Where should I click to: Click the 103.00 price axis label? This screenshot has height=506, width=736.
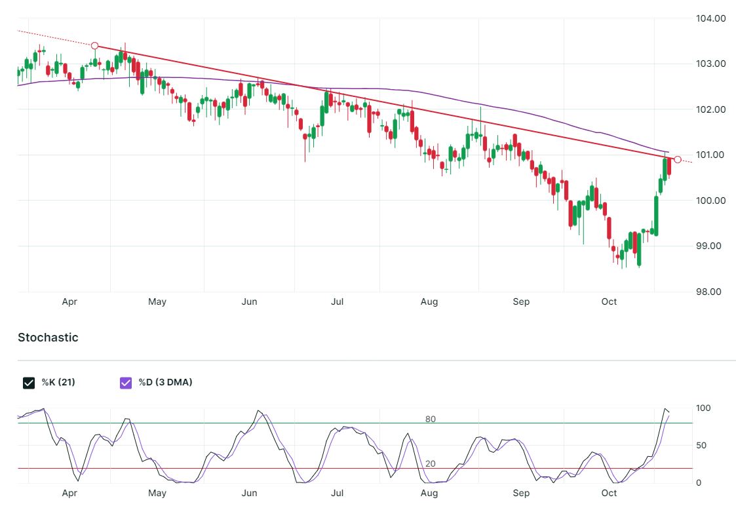(x=710, y=64)
